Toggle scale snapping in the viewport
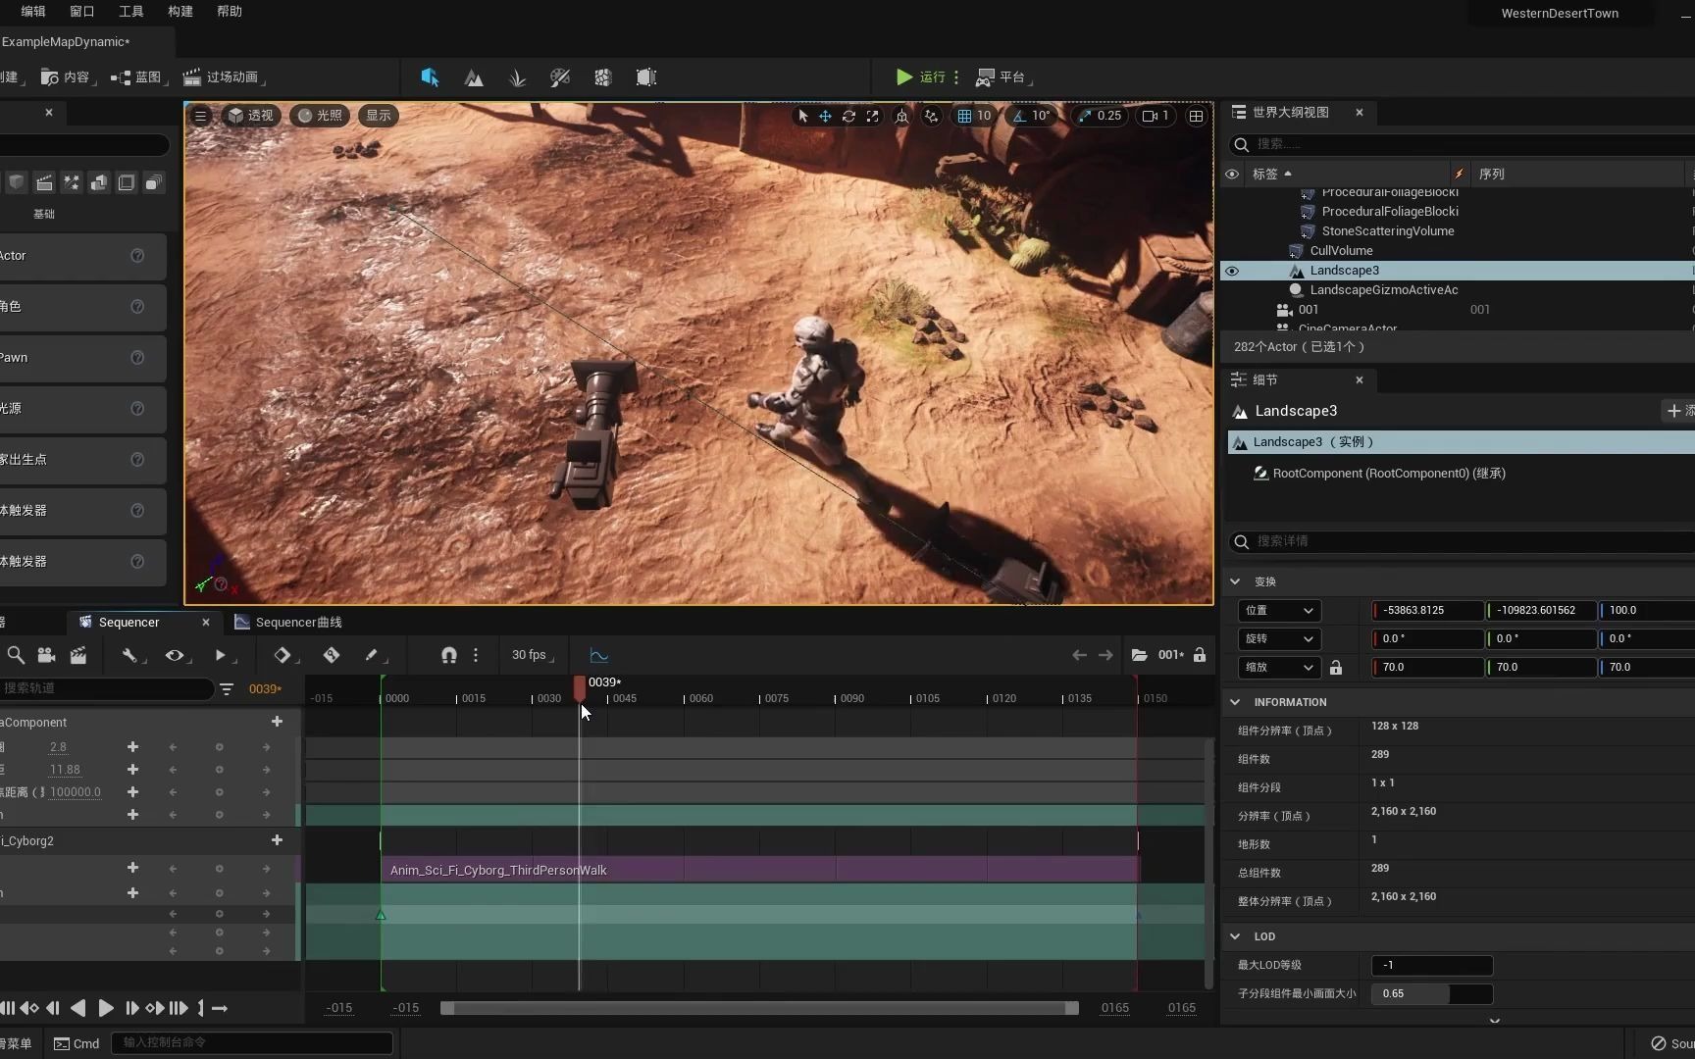 click(x=1085, y=116)
